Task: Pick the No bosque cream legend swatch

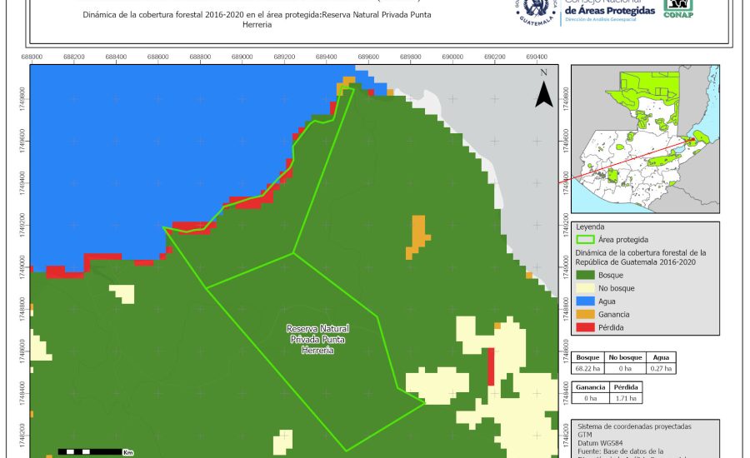Action: click(x=586, y=288)
